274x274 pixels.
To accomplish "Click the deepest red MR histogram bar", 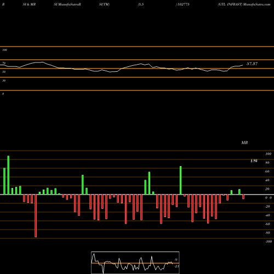I will click(36, 216).
